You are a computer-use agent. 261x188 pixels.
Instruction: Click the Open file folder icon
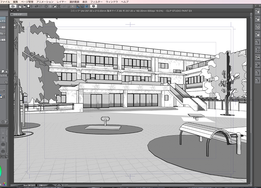point(24,6)
